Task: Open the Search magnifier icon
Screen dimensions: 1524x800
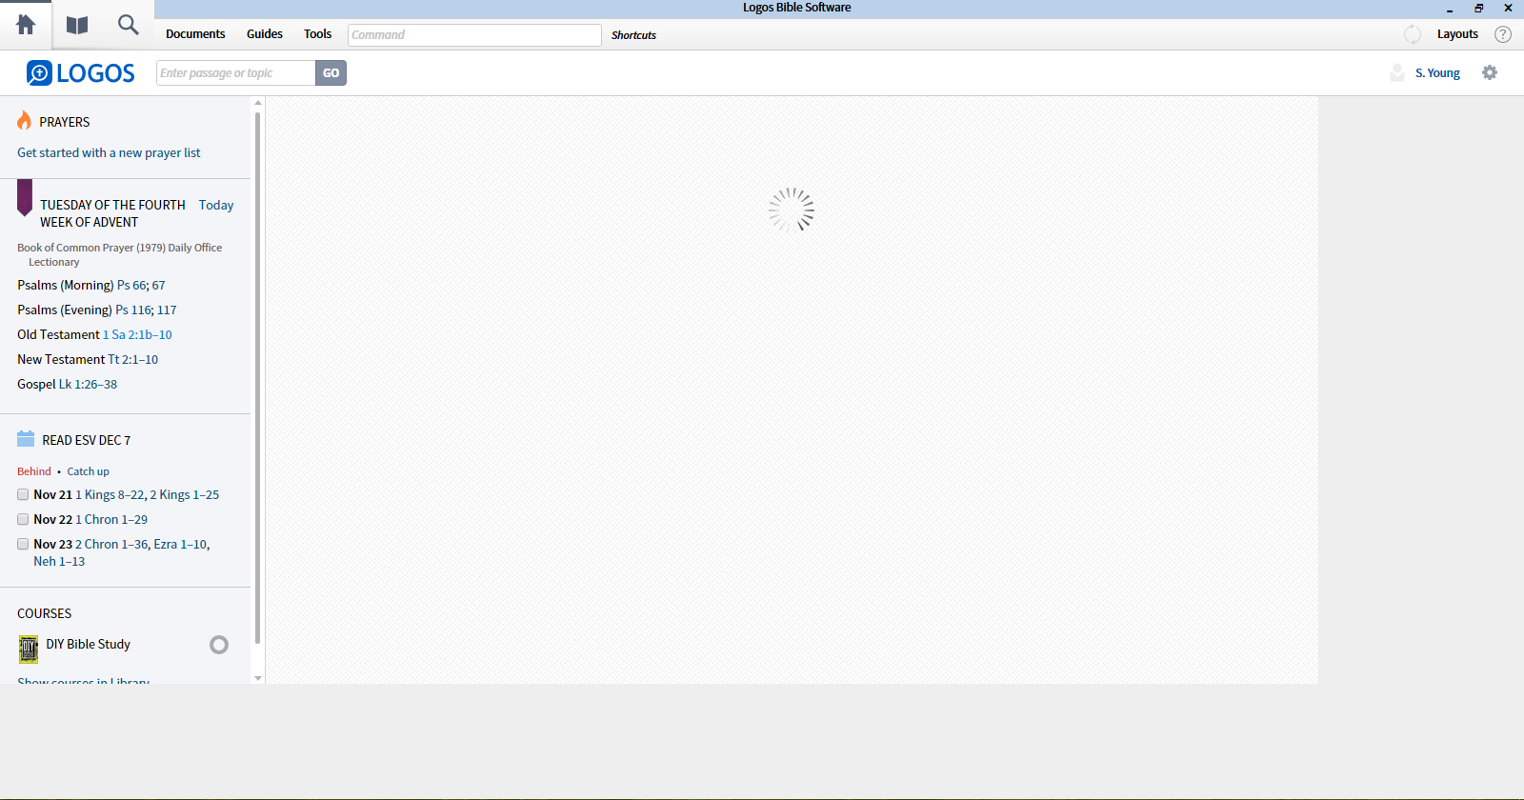Action: pos(128,25)
